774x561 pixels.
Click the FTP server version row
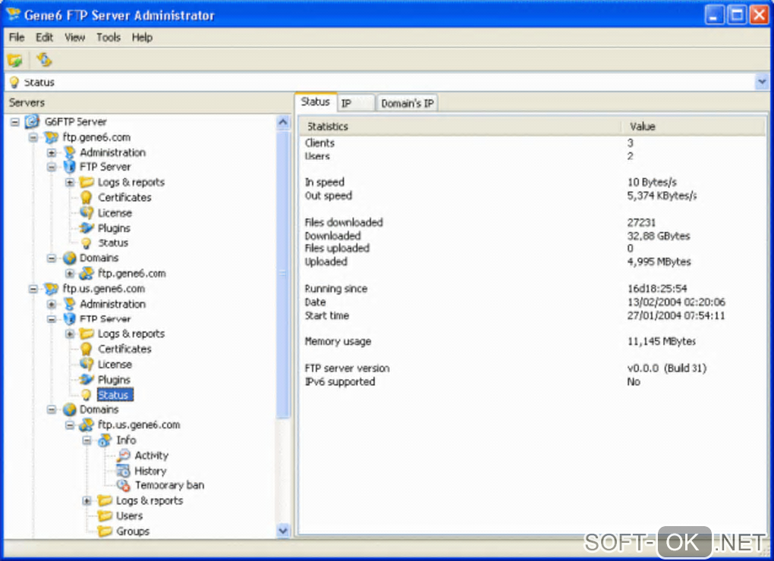coord(532,368)
